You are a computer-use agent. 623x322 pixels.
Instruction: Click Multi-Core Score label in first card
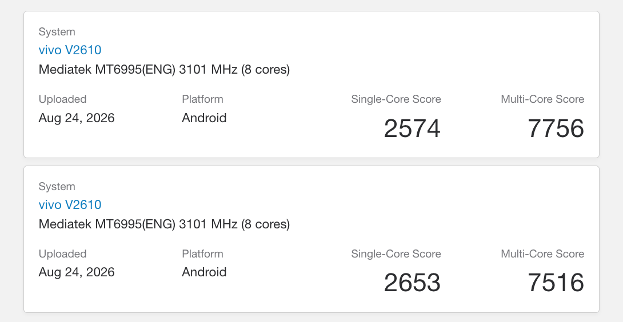coord(543,99)
